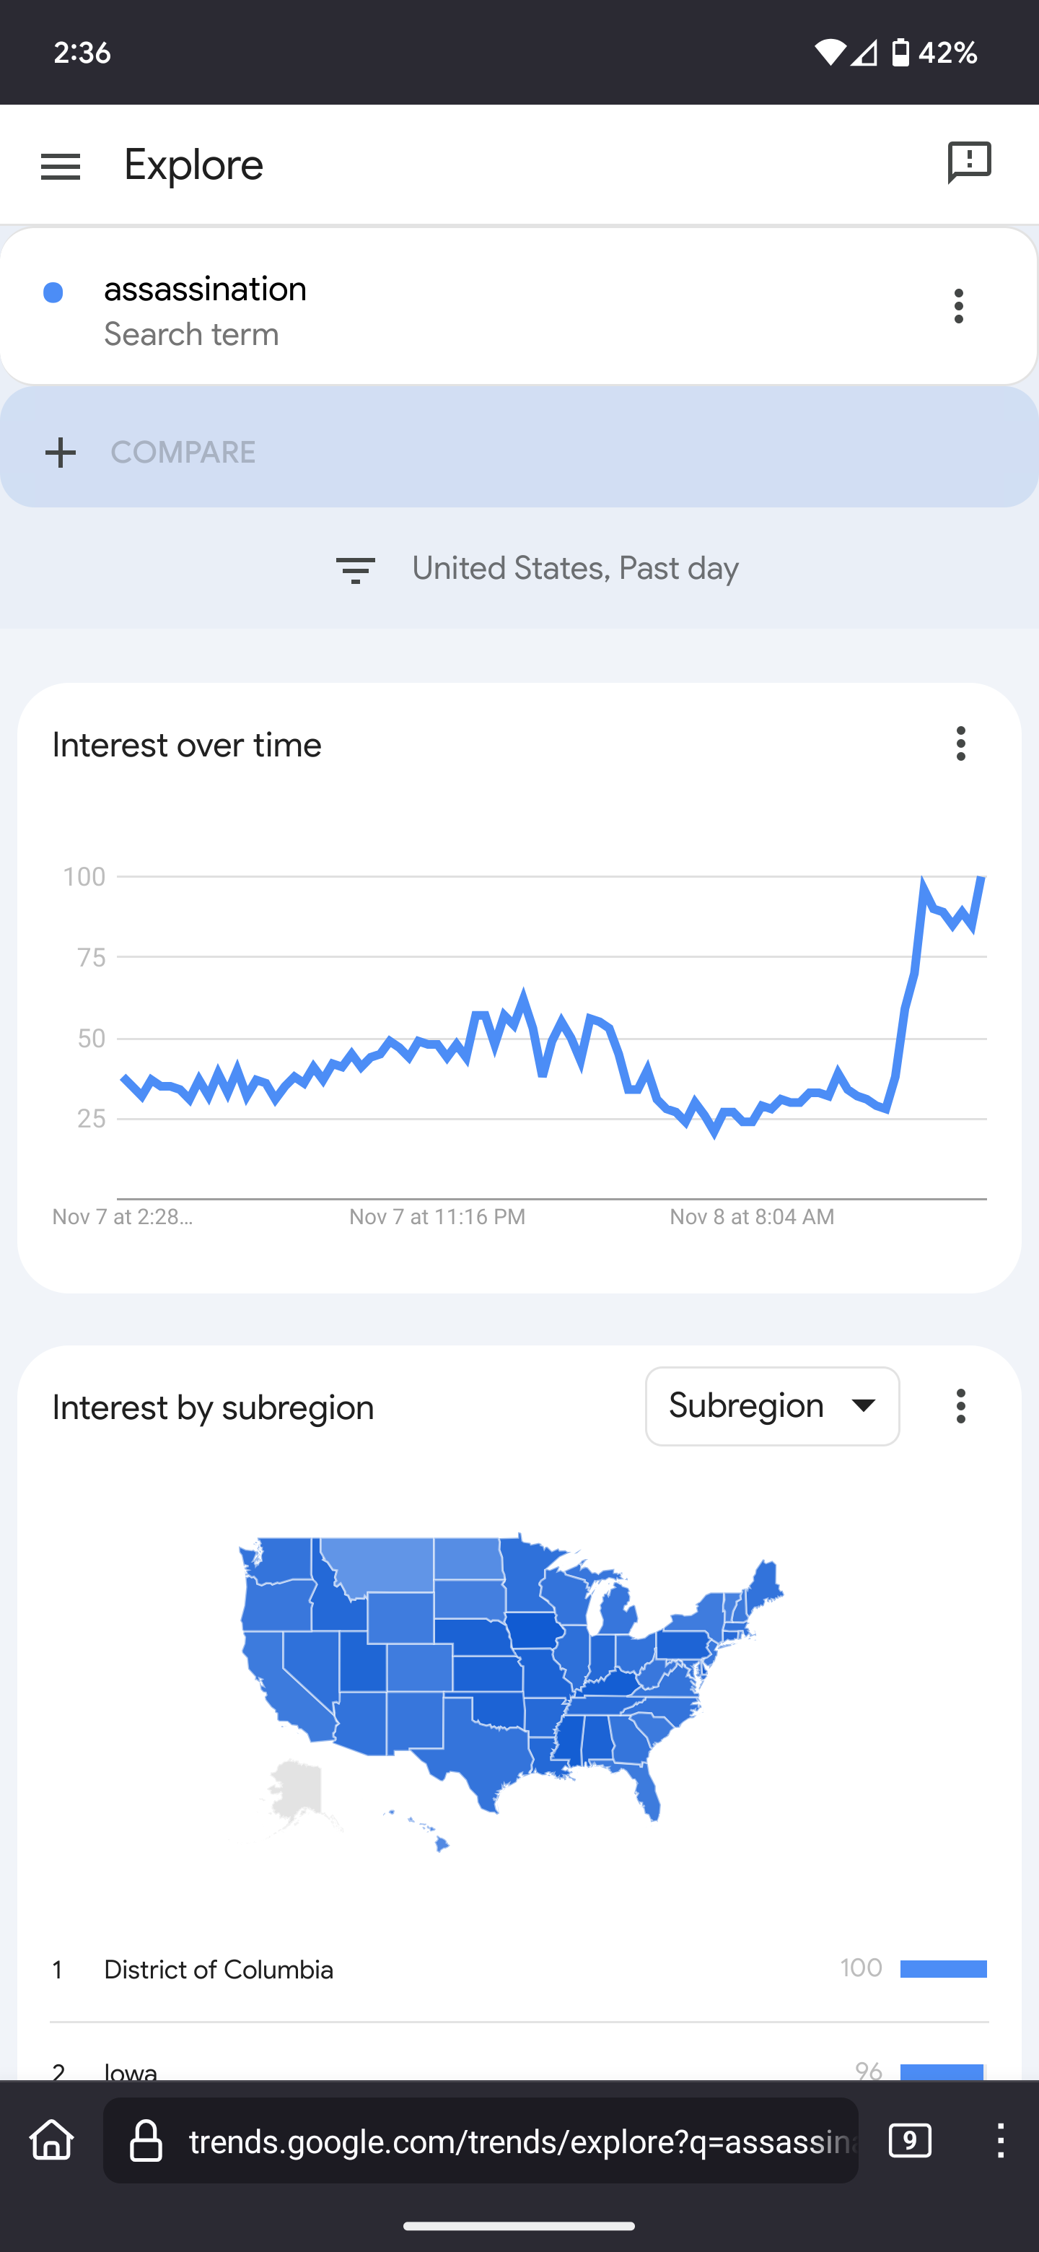Open the hamburger navigation menu
Image resolution: width=1039 pixels, height=2252 pixels.
tap(61, 166)
